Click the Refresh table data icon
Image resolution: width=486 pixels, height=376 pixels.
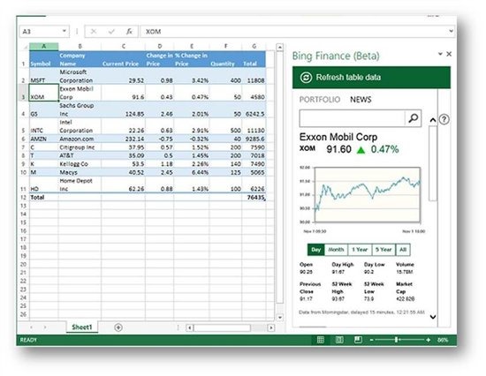tap(306, 78)
